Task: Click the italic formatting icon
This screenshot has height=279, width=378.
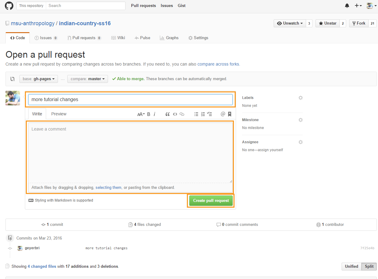Action: pos(154,114)
